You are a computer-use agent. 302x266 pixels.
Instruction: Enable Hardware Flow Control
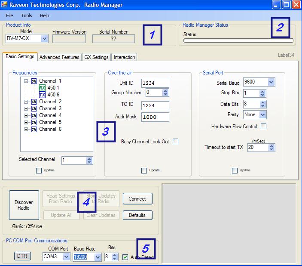pyautogui.click(x=263, y=127)
